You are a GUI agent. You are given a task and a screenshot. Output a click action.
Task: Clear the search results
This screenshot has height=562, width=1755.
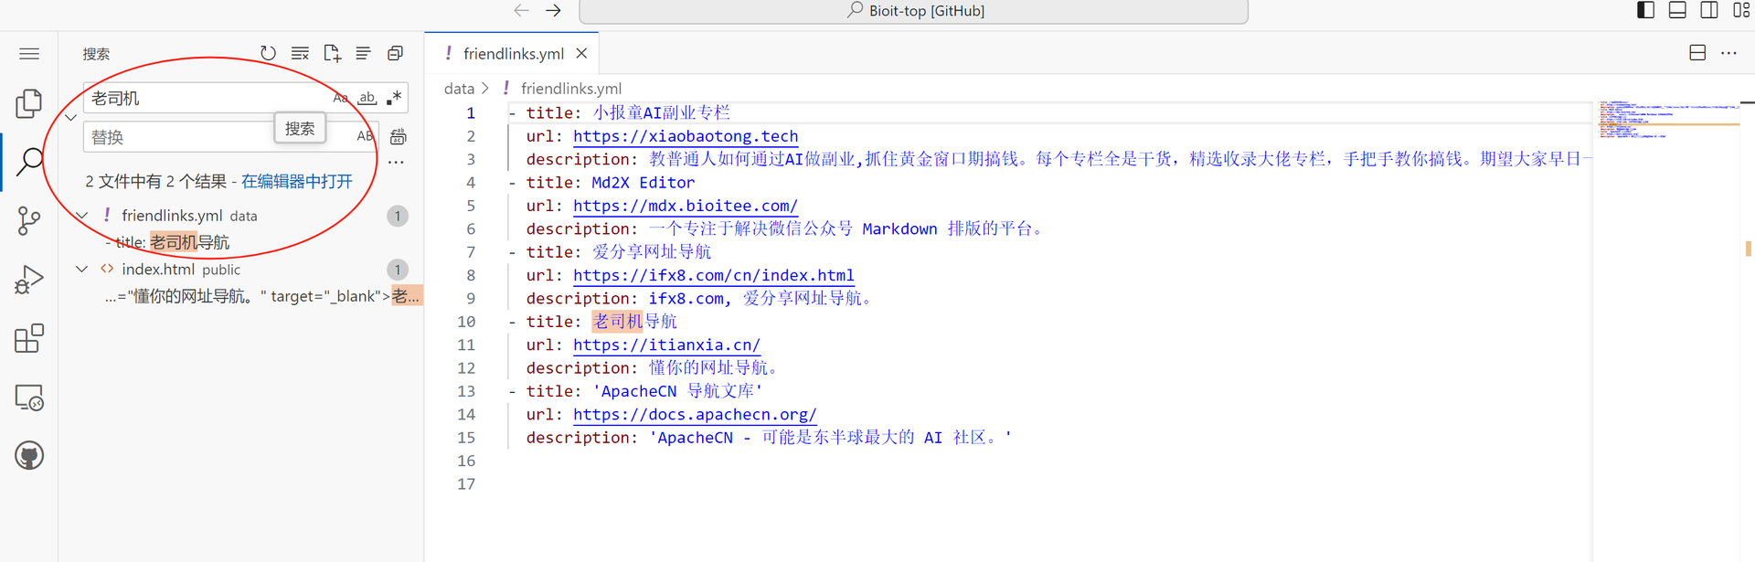pyautogui.click(x=300, y=54)
